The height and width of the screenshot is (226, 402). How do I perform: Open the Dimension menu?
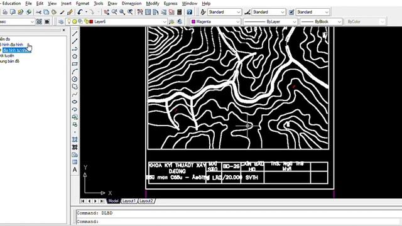(131, 3)
